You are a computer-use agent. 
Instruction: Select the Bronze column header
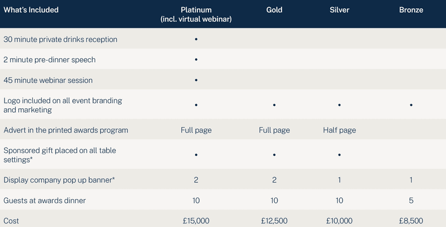coord(411,10)
